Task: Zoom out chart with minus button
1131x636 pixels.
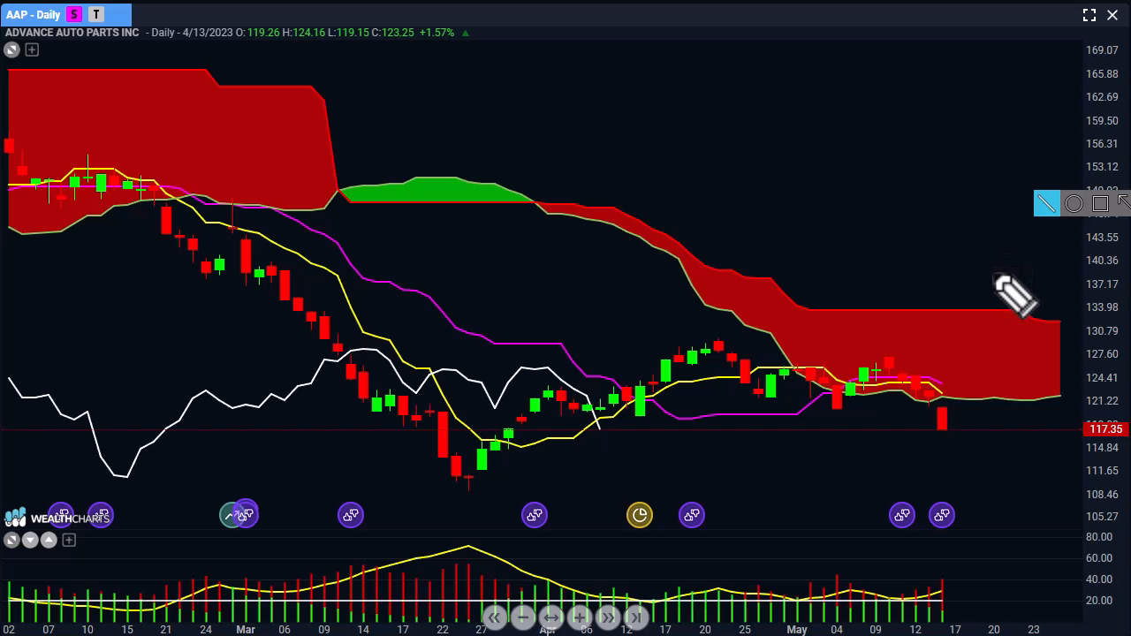Action: [522, 617]
